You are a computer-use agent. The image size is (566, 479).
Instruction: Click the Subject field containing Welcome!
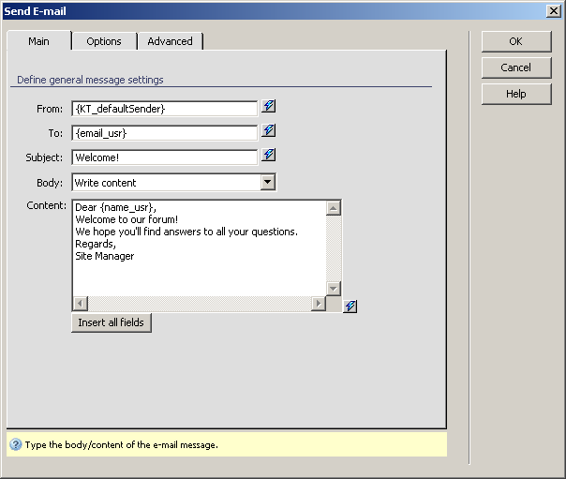click(164, 157)
